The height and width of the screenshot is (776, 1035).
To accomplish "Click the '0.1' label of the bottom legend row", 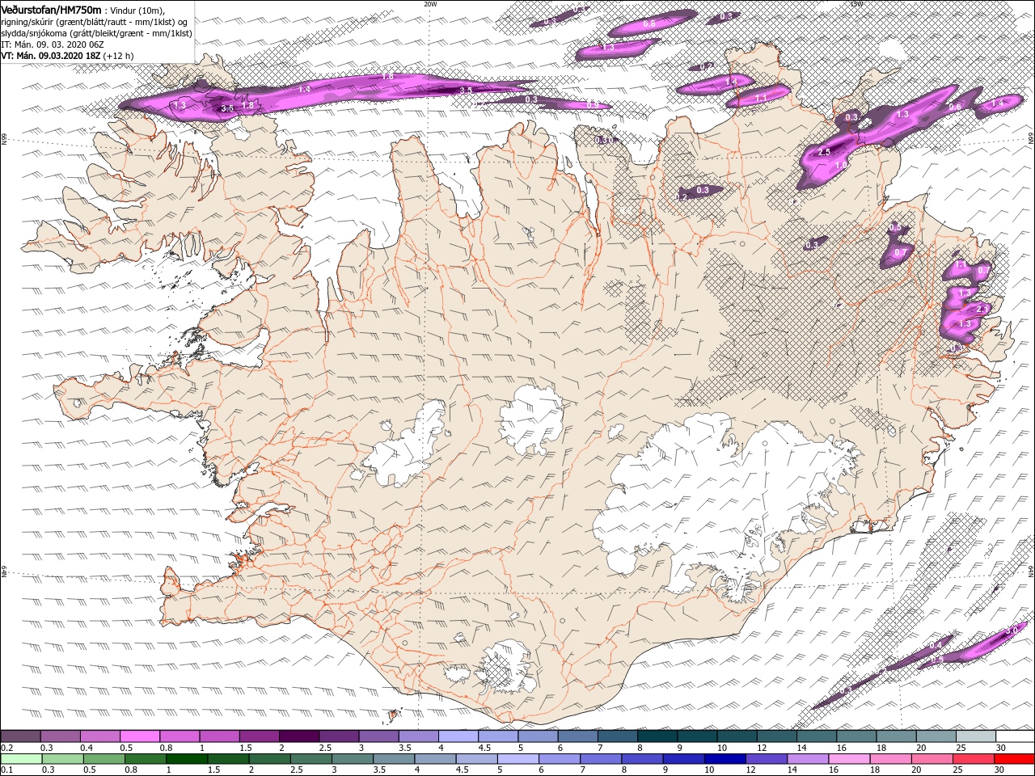I will tap(7, 770).
